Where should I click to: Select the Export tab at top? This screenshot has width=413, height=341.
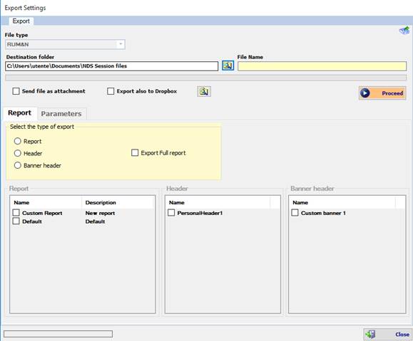click(x=21, y=21)
